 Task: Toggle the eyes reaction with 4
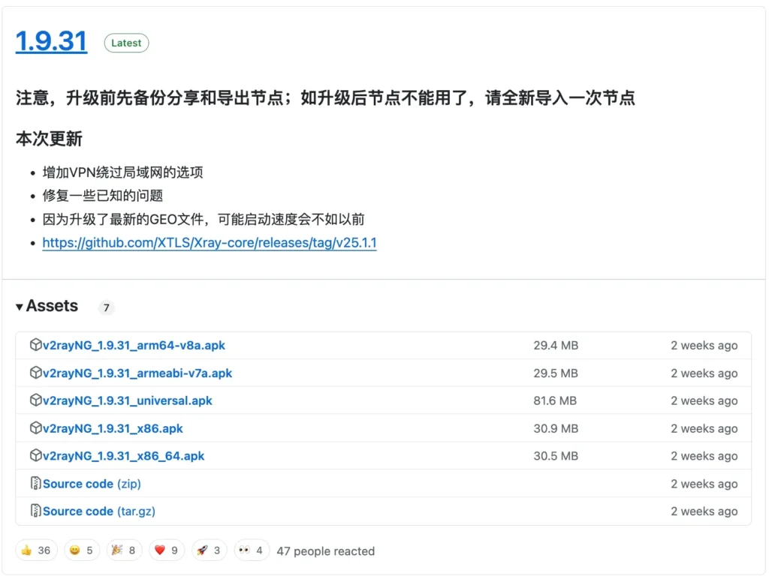(x=252, y=550)
